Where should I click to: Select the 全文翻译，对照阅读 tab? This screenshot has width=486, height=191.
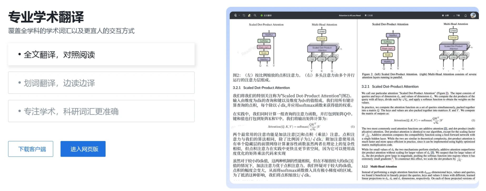tap(101, 54)
